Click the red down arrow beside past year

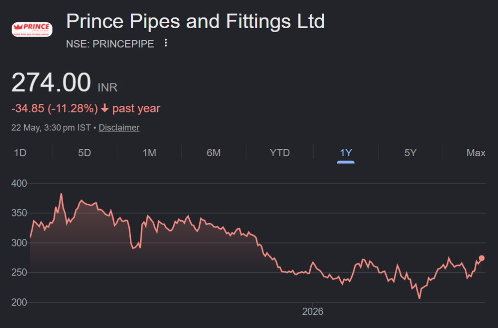click(105, 108)
